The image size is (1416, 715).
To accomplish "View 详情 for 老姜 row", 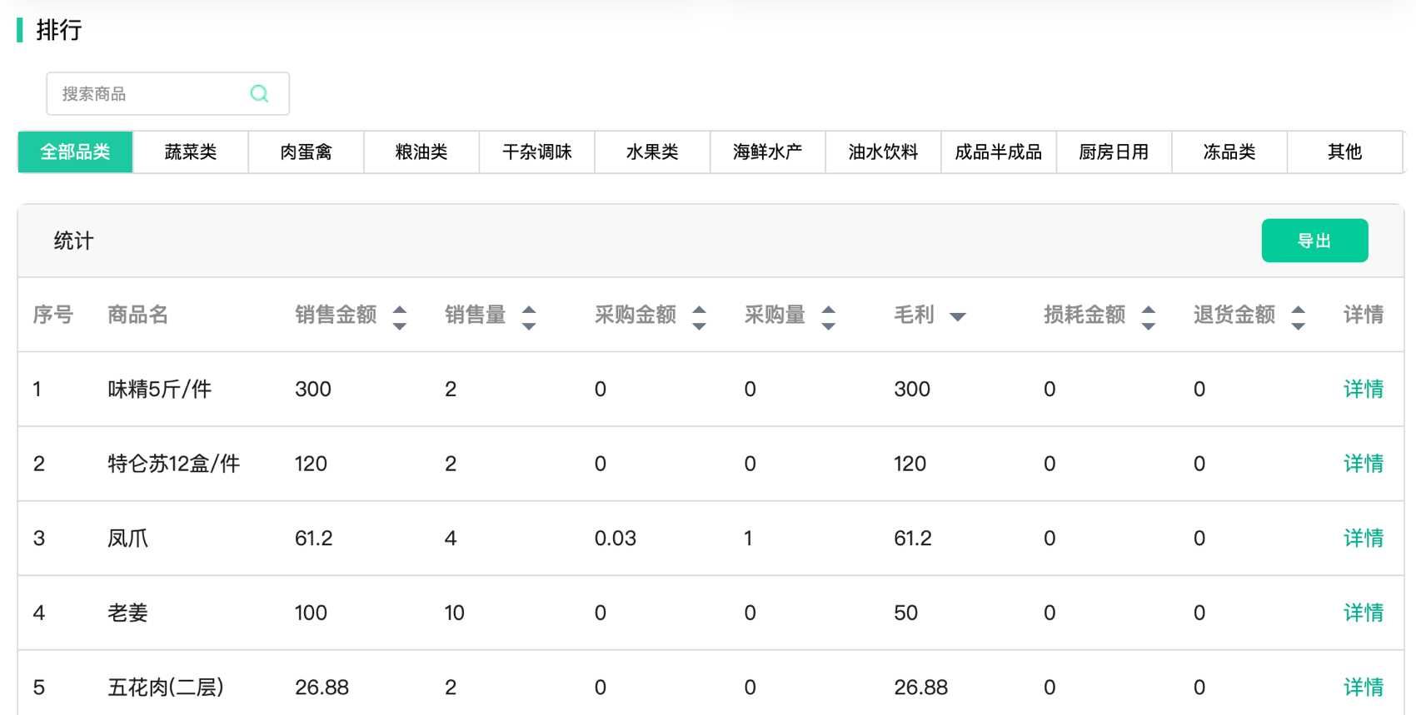I will (1363, 613).
